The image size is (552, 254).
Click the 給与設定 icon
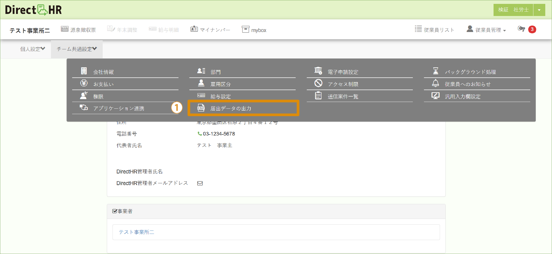[x=201, y=95]
